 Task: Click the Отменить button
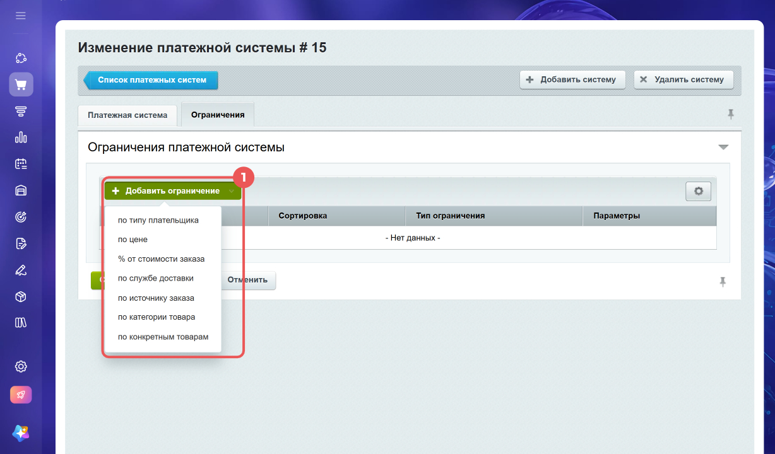tap(247, 281)
